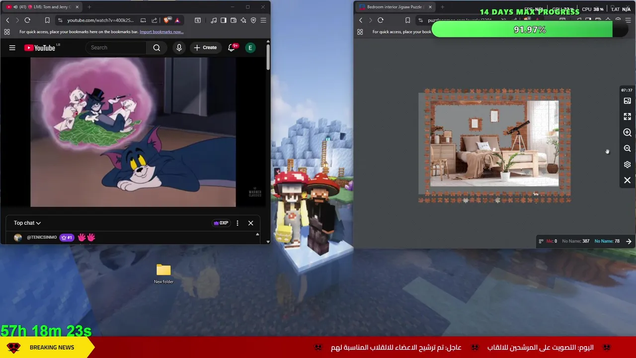Close the puzzle side toolbar with X
This screenshot has height=358, width=636.
coord(628,180)
